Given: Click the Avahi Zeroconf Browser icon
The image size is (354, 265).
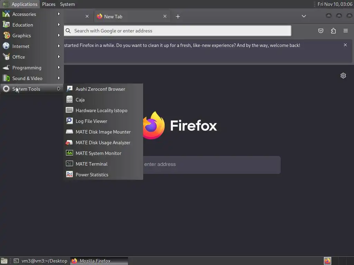Looking at the screenshot, I should [69, 89].
